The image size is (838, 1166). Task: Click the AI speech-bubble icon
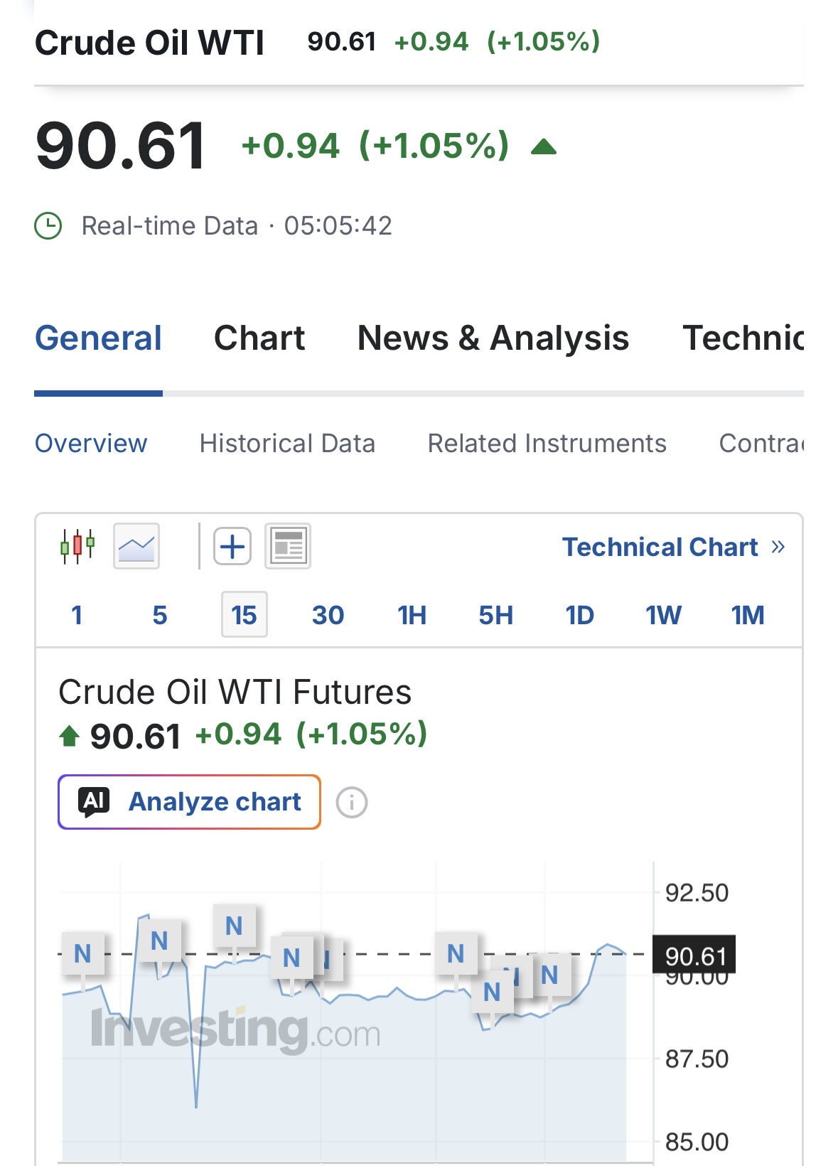pos(95,802)
